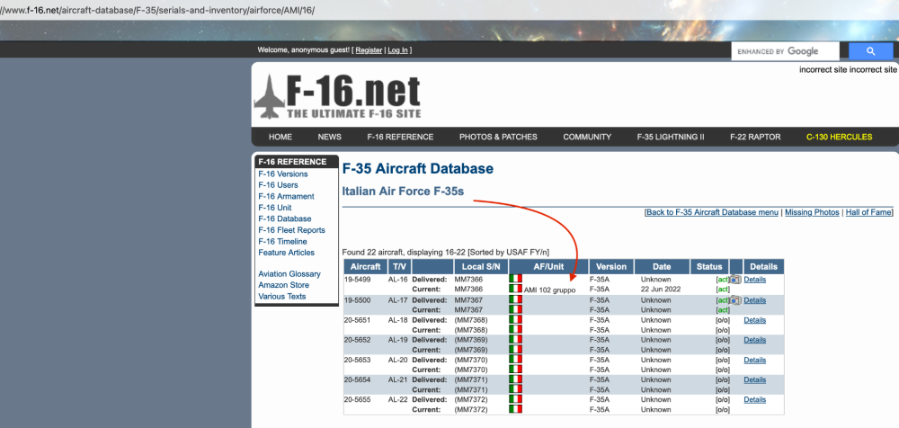Image resolution: width=899 pixels, height=428 pixels.
Task: Open Aviation Glossary from the sidebar
Action: point(289,274)
